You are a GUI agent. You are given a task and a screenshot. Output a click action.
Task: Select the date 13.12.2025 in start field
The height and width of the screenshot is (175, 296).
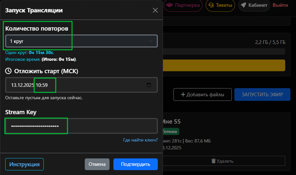coord(23,85)
